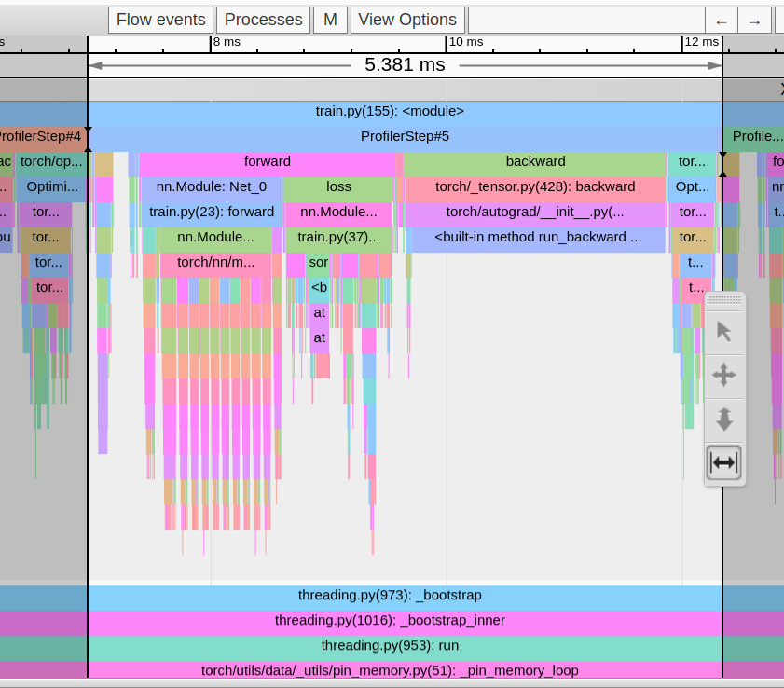Screen dimensions: 784x688
Task: Click the 5.381 ms timing range label
Action: tap(405, 64)
